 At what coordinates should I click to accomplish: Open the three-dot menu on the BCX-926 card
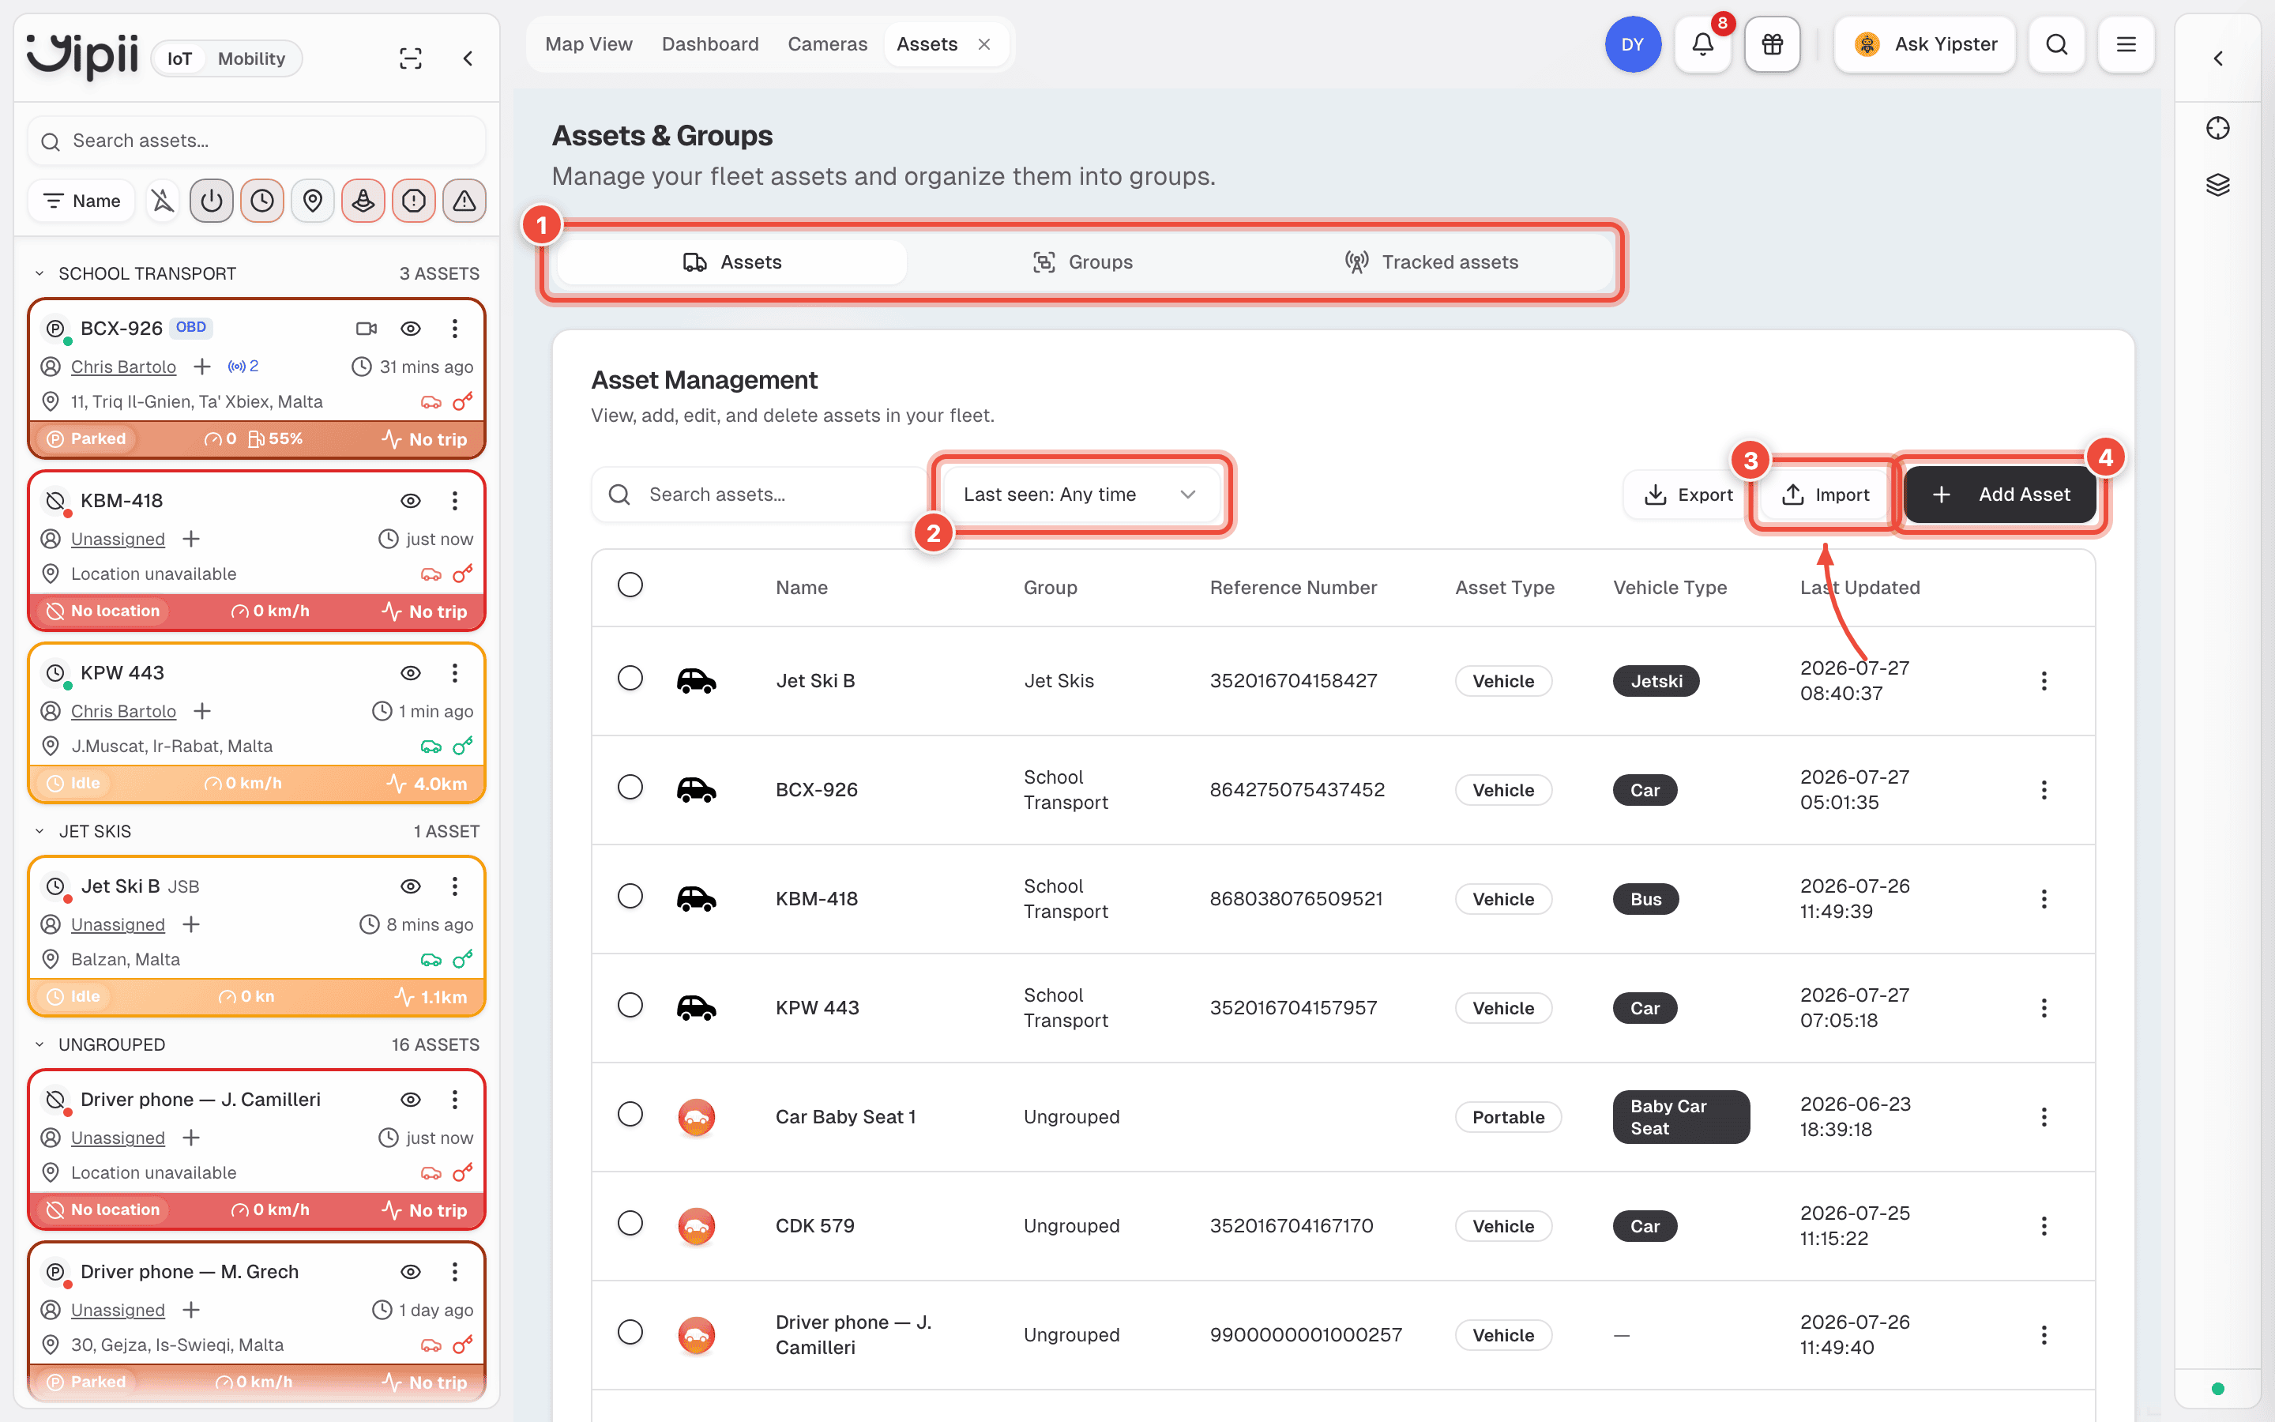(x=455, y=328)
